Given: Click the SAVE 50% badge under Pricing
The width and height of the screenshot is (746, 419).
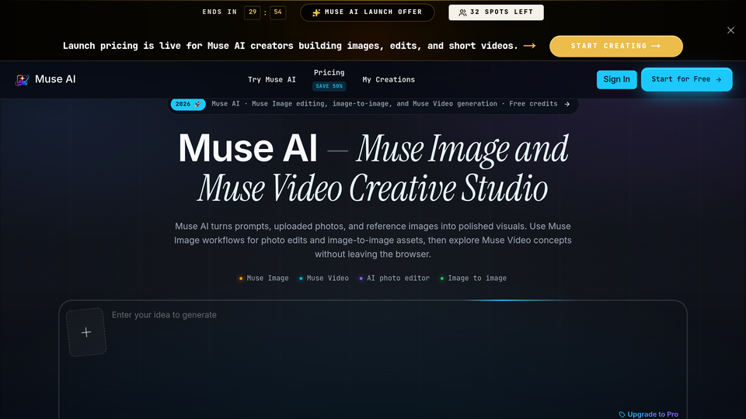Looking at the screenshot, I should 329,86.
